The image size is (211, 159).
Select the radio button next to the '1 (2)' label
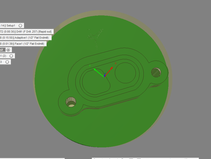pyautogui.click(x=12, y=56)
